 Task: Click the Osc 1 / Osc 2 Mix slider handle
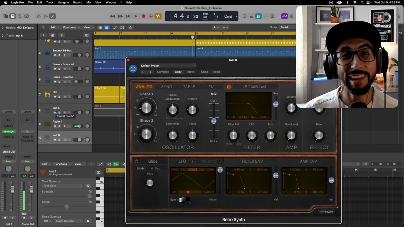[214, 121]
